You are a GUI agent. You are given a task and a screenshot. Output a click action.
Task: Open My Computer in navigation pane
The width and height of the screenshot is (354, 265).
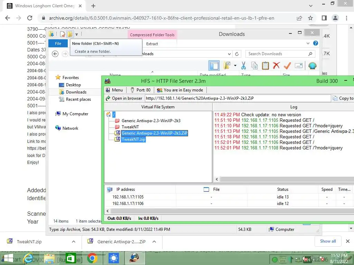72,114
